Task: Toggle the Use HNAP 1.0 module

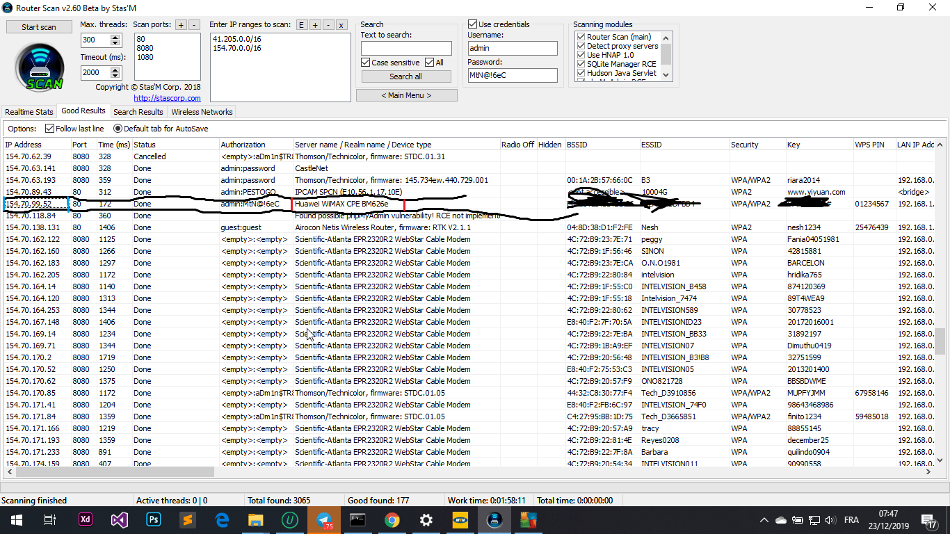Action: pos(581,55)
